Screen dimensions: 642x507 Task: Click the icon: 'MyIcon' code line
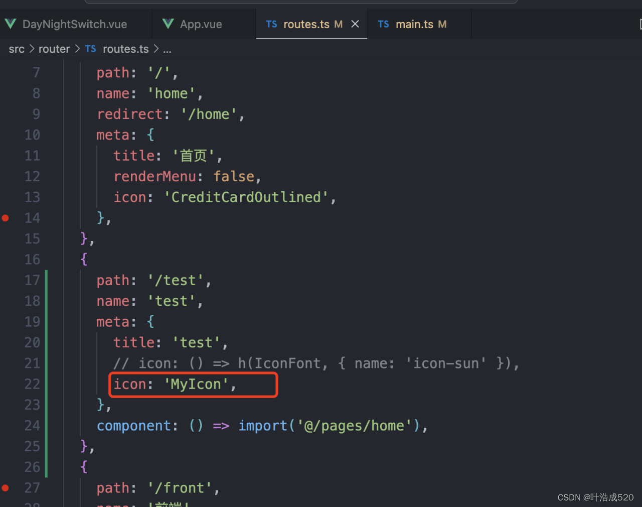pos(175,385)
